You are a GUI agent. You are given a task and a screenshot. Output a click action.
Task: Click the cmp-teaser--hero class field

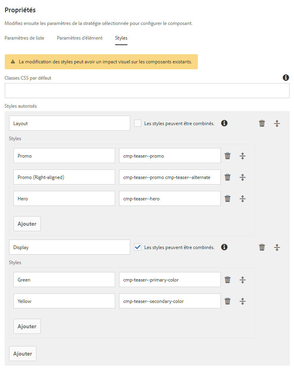click(170, 199)
